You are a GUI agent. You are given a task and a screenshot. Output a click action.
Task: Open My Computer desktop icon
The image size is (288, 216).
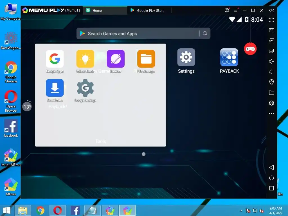tap(10, 12)
